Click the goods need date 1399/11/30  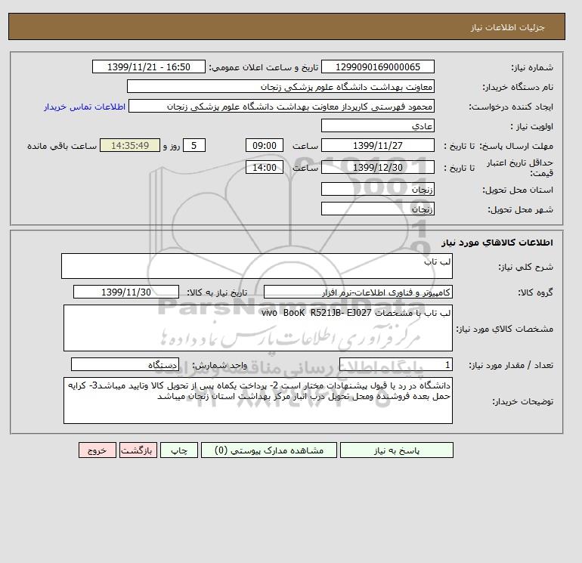point(126,292)
